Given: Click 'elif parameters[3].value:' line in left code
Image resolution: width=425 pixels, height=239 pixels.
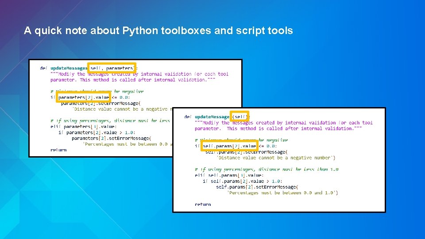Looking at the screenshot, I should pyautogui.click(x=84, y=127).
